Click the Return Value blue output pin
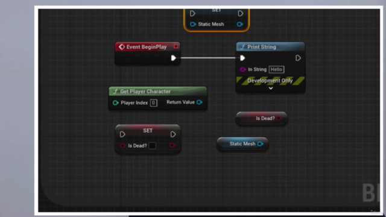This screenshot has width=386, height=217. pyautogui.click(x=200, y=102)
